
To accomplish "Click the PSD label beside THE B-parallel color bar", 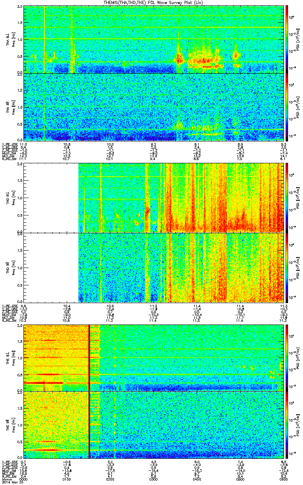I will [x=298, y=424].
